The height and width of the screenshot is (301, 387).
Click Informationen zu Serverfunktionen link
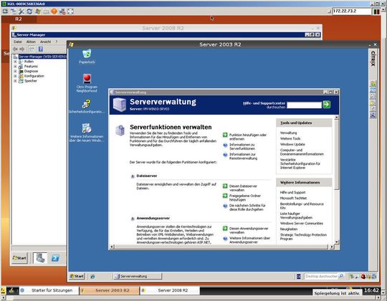click(242, 146)
